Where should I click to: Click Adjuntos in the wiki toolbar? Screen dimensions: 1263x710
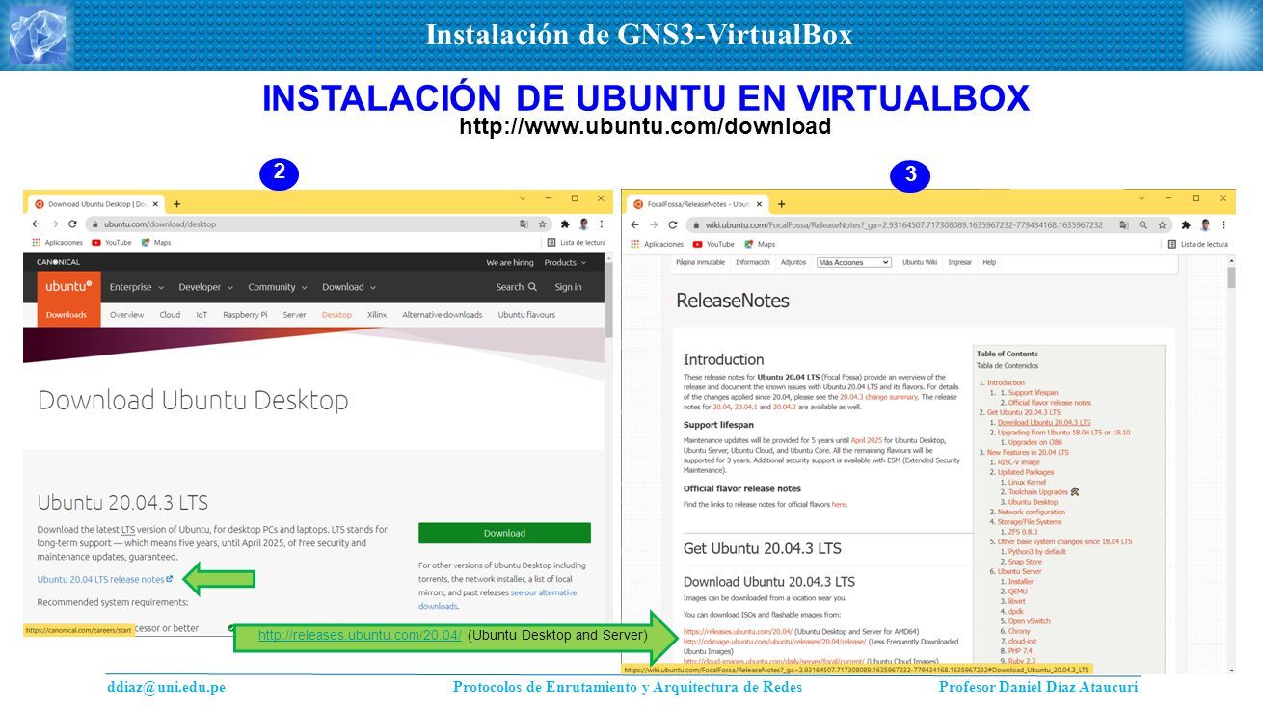coord(793,262)
